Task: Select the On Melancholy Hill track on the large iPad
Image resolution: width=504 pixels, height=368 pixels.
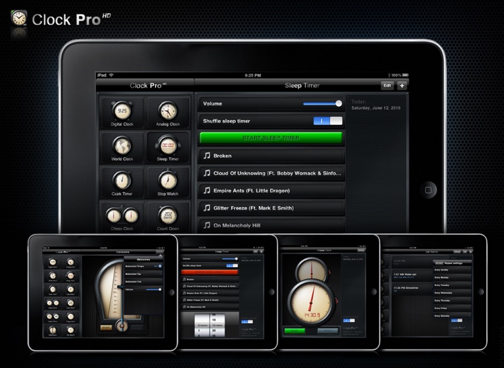Action: (271, 226)
